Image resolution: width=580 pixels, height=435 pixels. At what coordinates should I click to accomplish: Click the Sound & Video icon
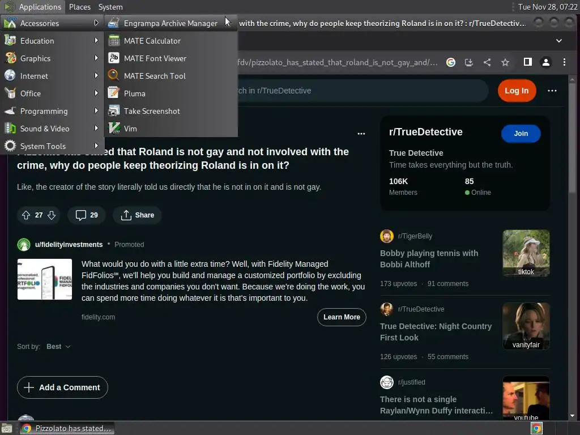click(10, 129)
